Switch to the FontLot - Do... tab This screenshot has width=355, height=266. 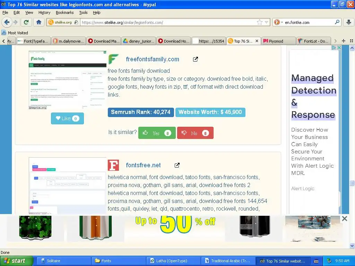coord(314,41)
